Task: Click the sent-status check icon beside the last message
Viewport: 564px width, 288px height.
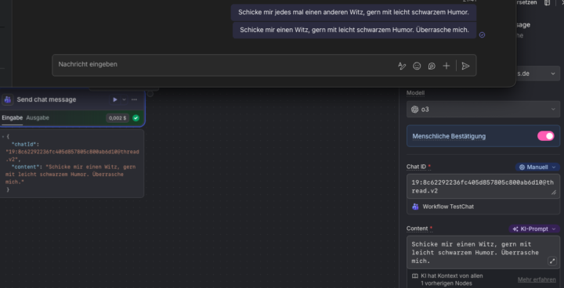Action: [483, 35]
